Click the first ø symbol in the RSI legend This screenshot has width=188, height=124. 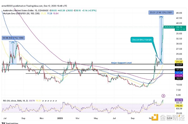tap(43, 101)
